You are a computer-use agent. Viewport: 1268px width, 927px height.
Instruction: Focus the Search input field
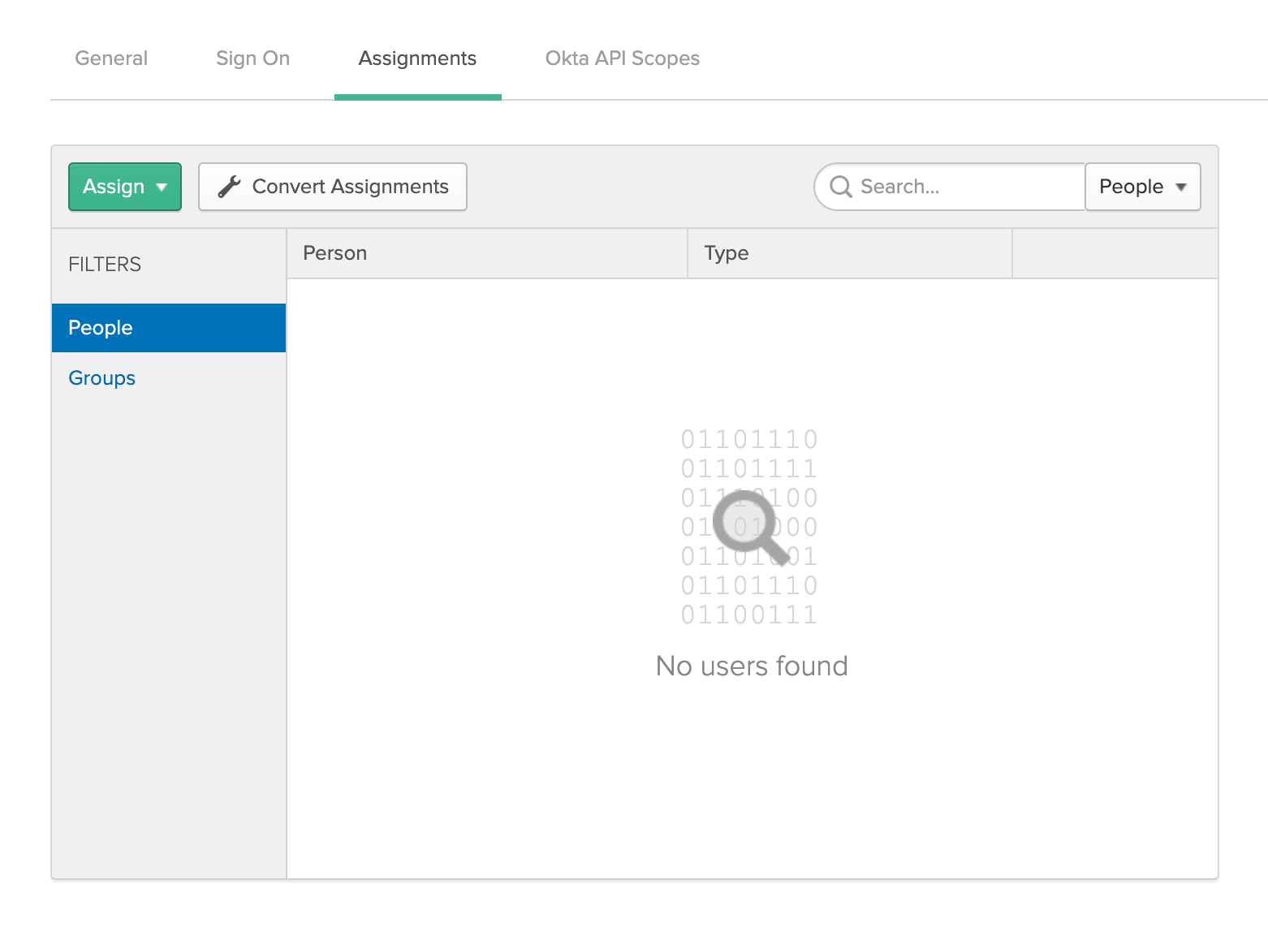coord(966,187)
